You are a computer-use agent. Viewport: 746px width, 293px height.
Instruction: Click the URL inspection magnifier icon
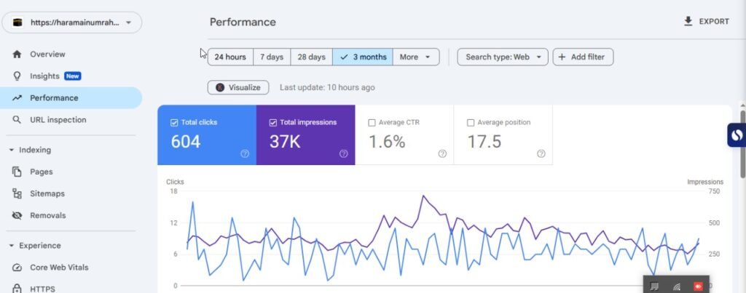tap(17, 120)
